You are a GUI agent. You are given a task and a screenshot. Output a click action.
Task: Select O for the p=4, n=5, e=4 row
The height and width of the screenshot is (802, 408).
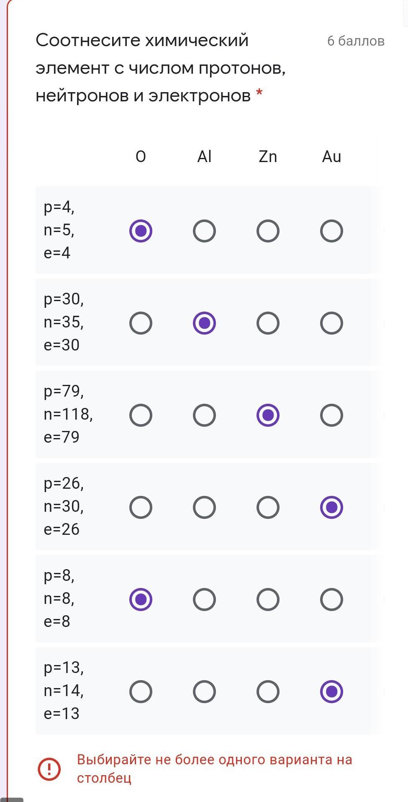click(141, 231)
